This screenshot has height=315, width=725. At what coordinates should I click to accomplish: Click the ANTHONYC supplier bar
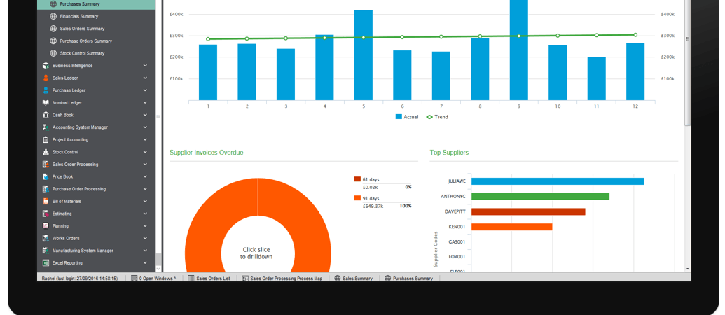pyautogui.click(x=540, y=196)
